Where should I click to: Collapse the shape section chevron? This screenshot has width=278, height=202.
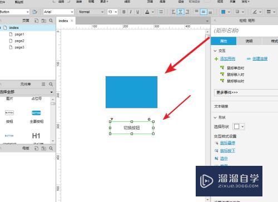click(x=215, y=117)
